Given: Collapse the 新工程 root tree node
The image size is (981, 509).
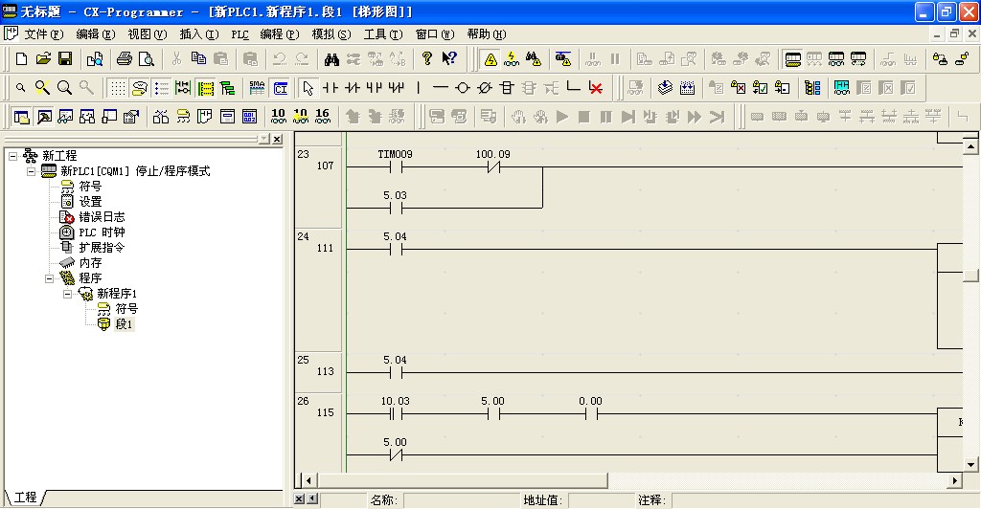Looking at the screenshot, I should click(12, 156).
